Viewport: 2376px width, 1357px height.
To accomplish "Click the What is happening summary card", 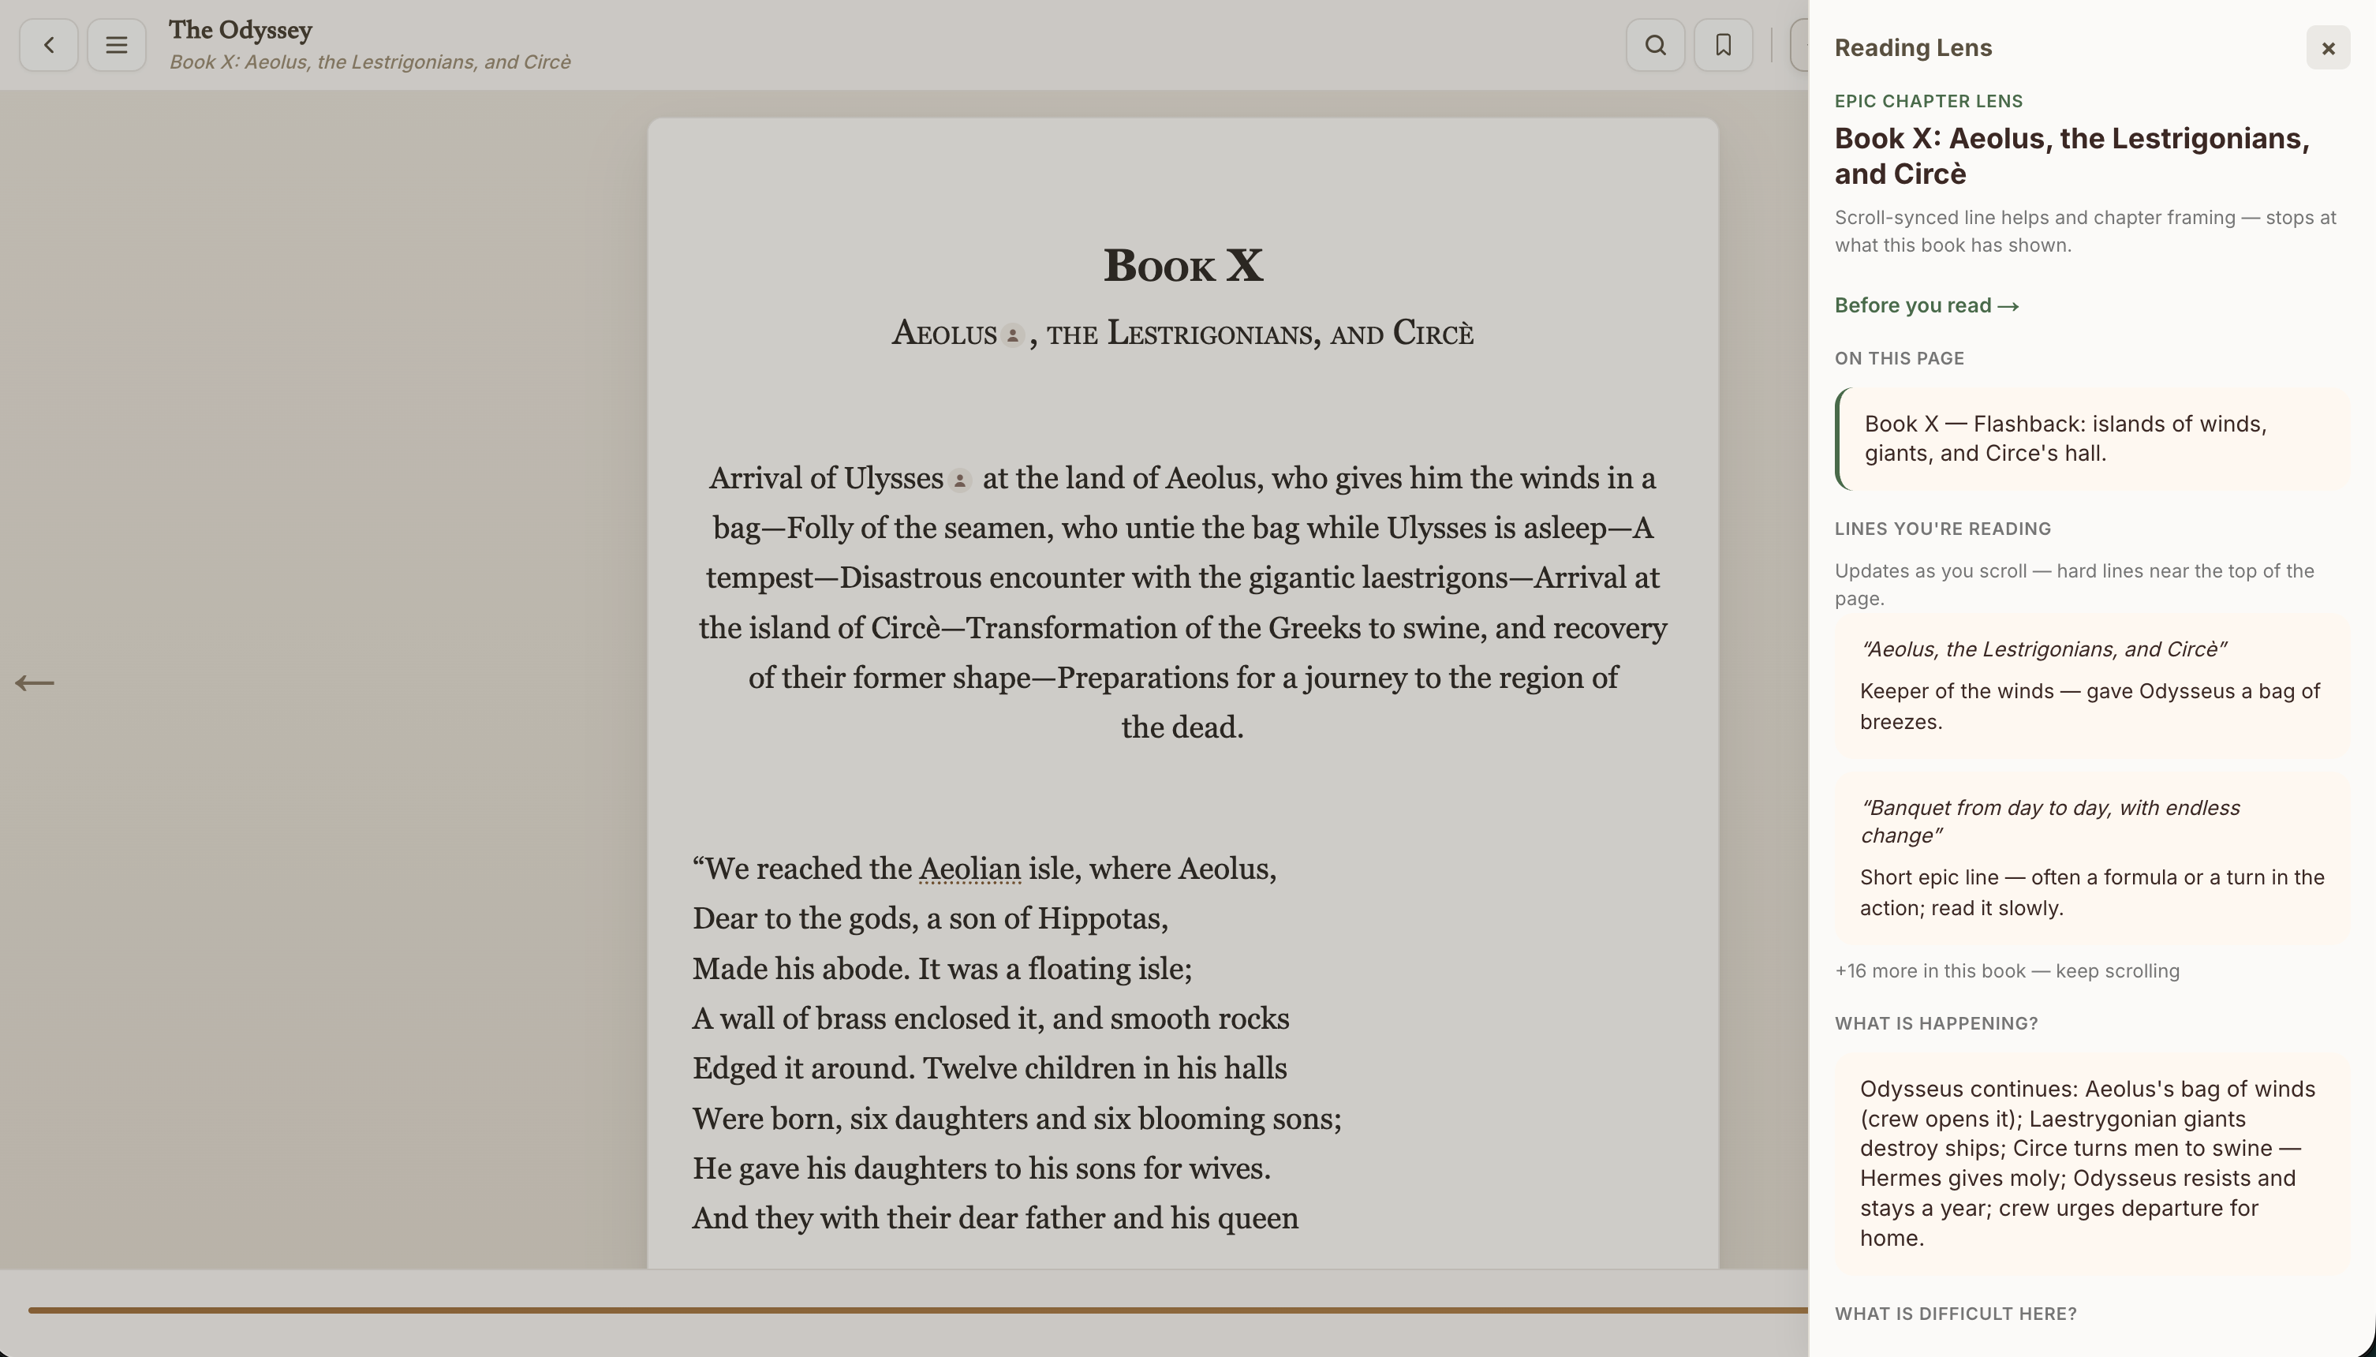I will tap(2092, 1163).
